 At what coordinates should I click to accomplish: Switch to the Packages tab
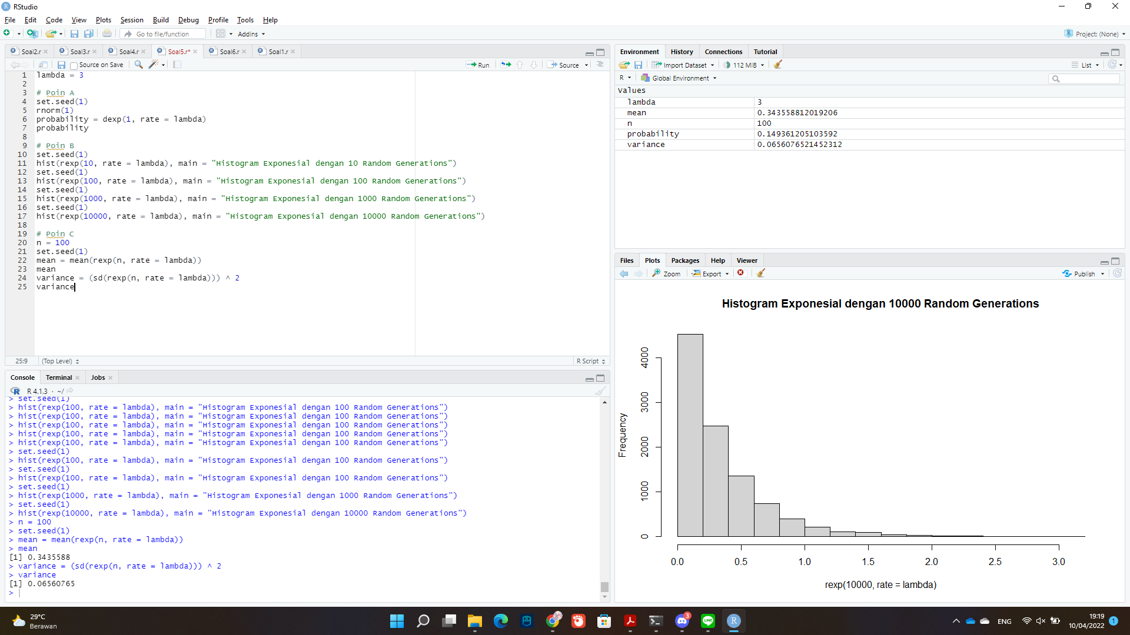click(685, 260)
